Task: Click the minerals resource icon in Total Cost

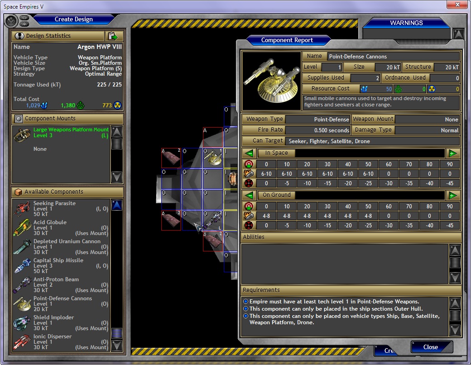Action: tap(44, 106)
